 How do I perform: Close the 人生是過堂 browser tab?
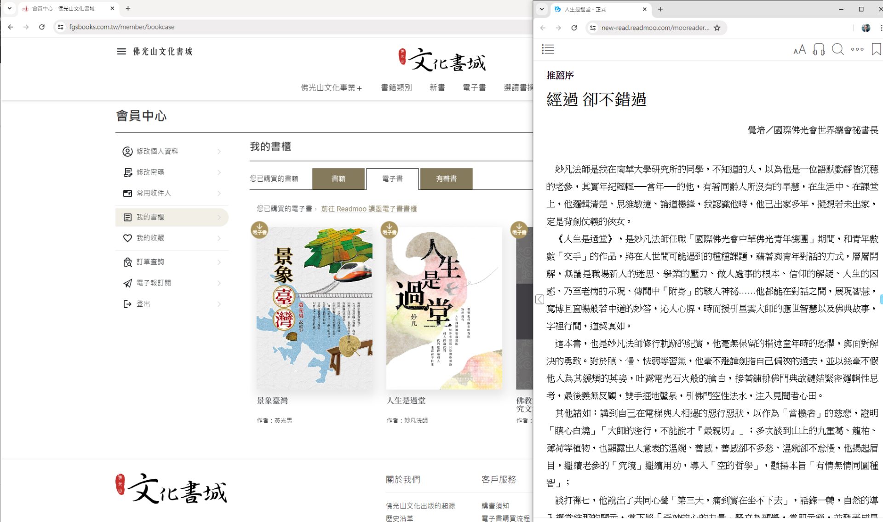[644, 9]
